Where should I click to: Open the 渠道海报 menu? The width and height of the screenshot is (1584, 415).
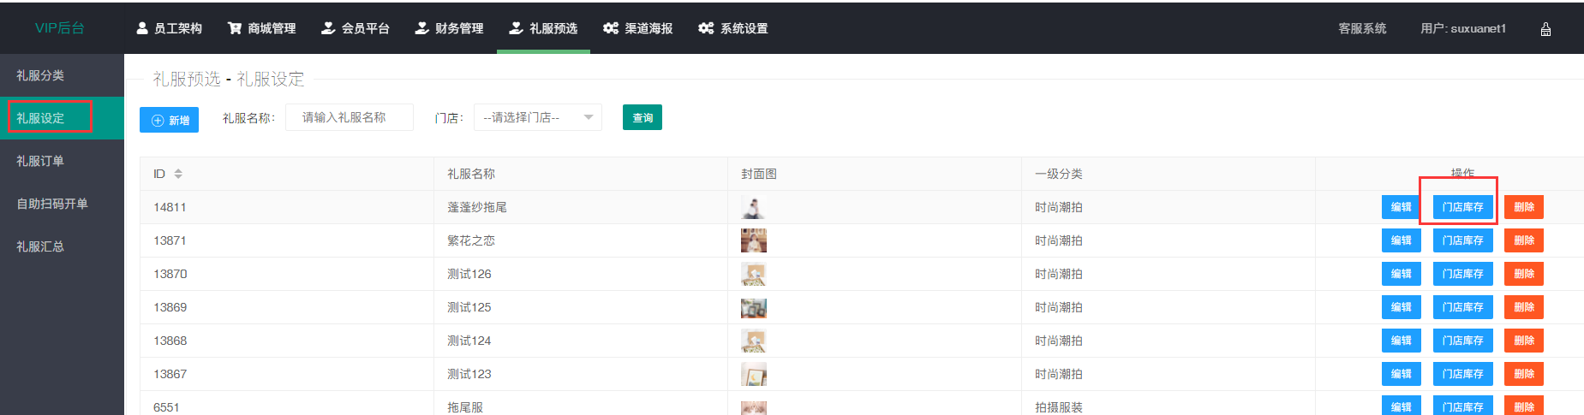point(638,29)
